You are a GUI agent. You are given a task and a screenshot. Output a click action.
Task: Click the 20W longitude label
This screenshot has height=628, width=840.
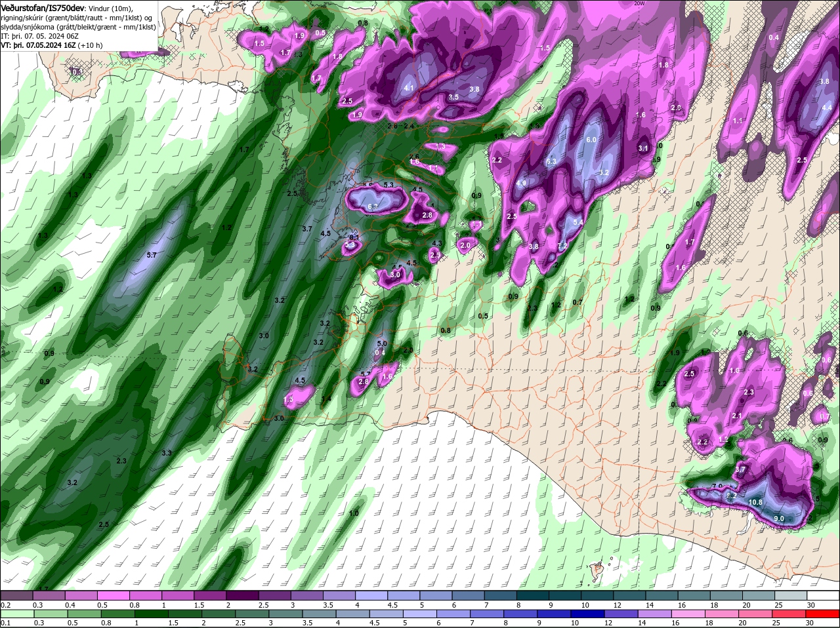640,3
